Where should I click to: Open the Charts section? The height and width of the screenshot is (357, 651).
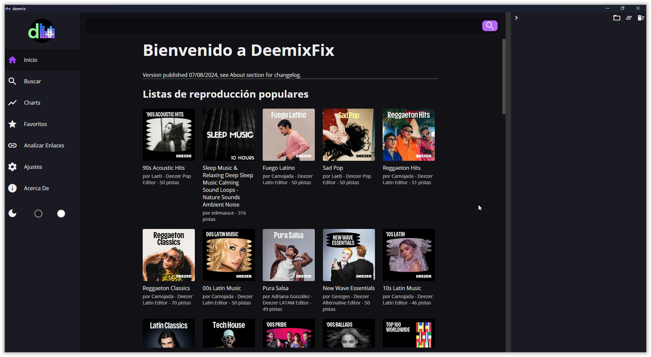point(42,103)
